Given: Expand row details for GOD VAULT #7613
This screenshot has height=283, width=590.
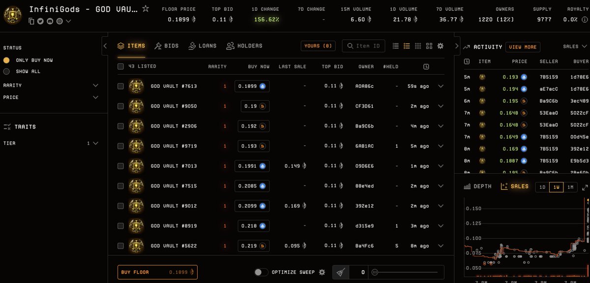Looking at the screenshot, I should [x=441, y=86].
